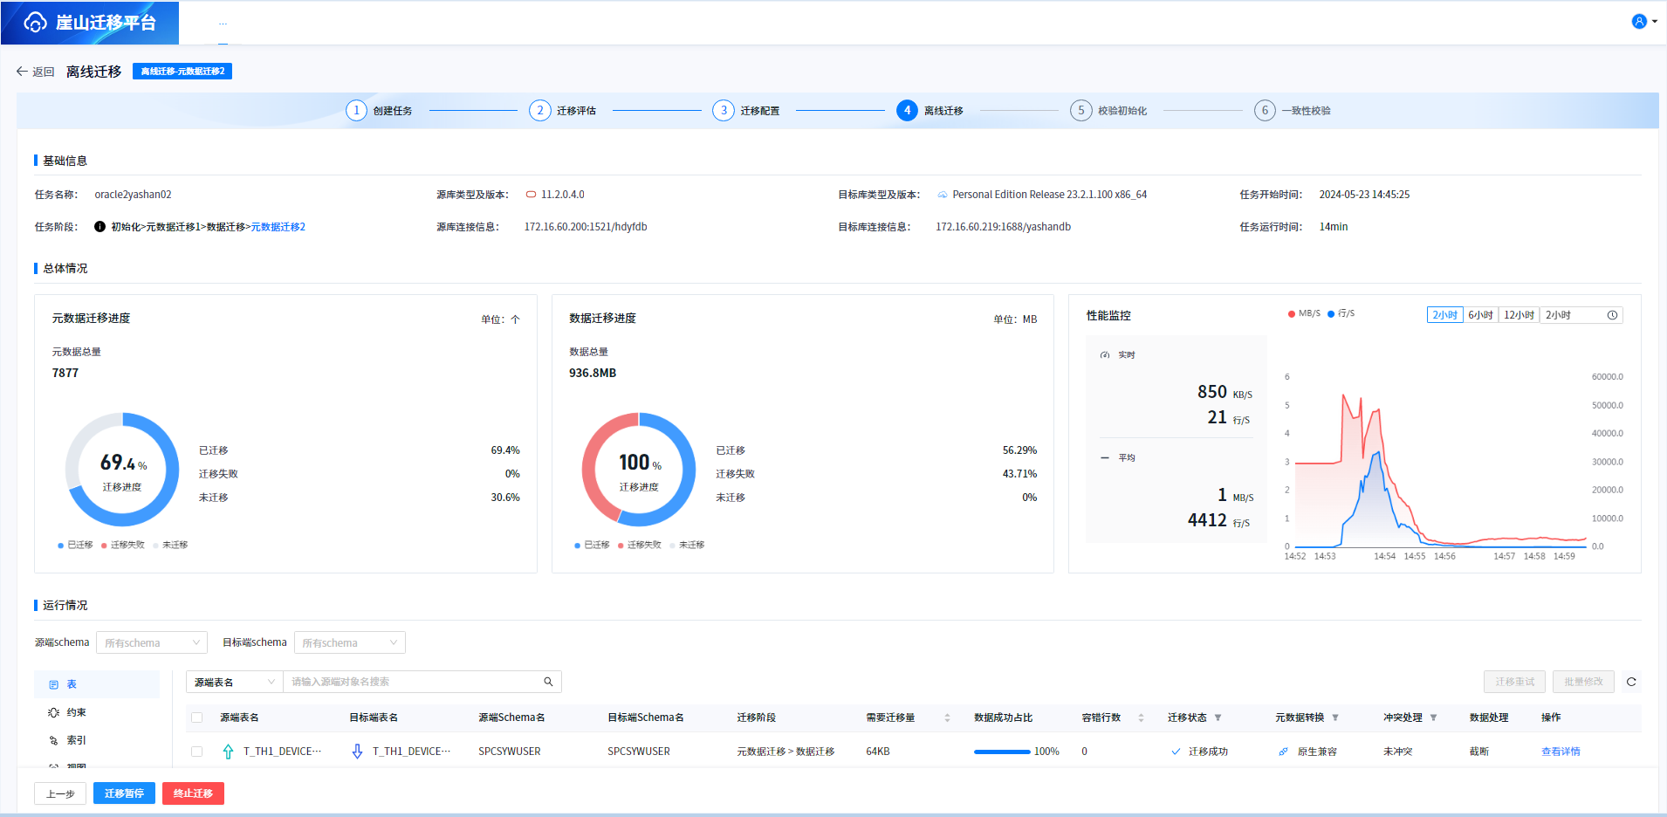Click the target database cloud icon

943,195
